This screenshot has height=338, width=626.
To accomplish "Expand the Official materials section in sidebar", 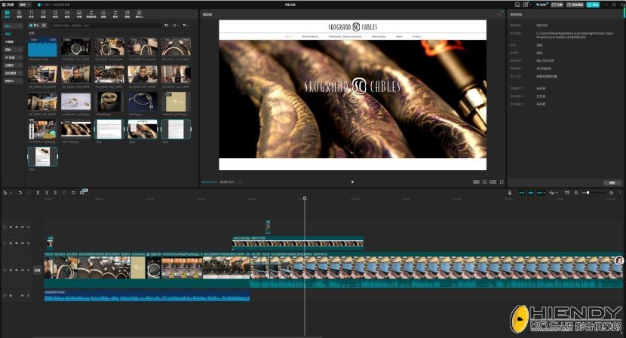I will click(13, 73).
